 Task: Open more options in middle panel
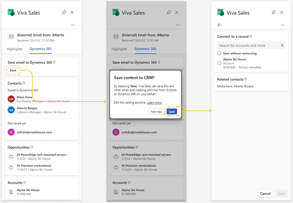(178, 25)
